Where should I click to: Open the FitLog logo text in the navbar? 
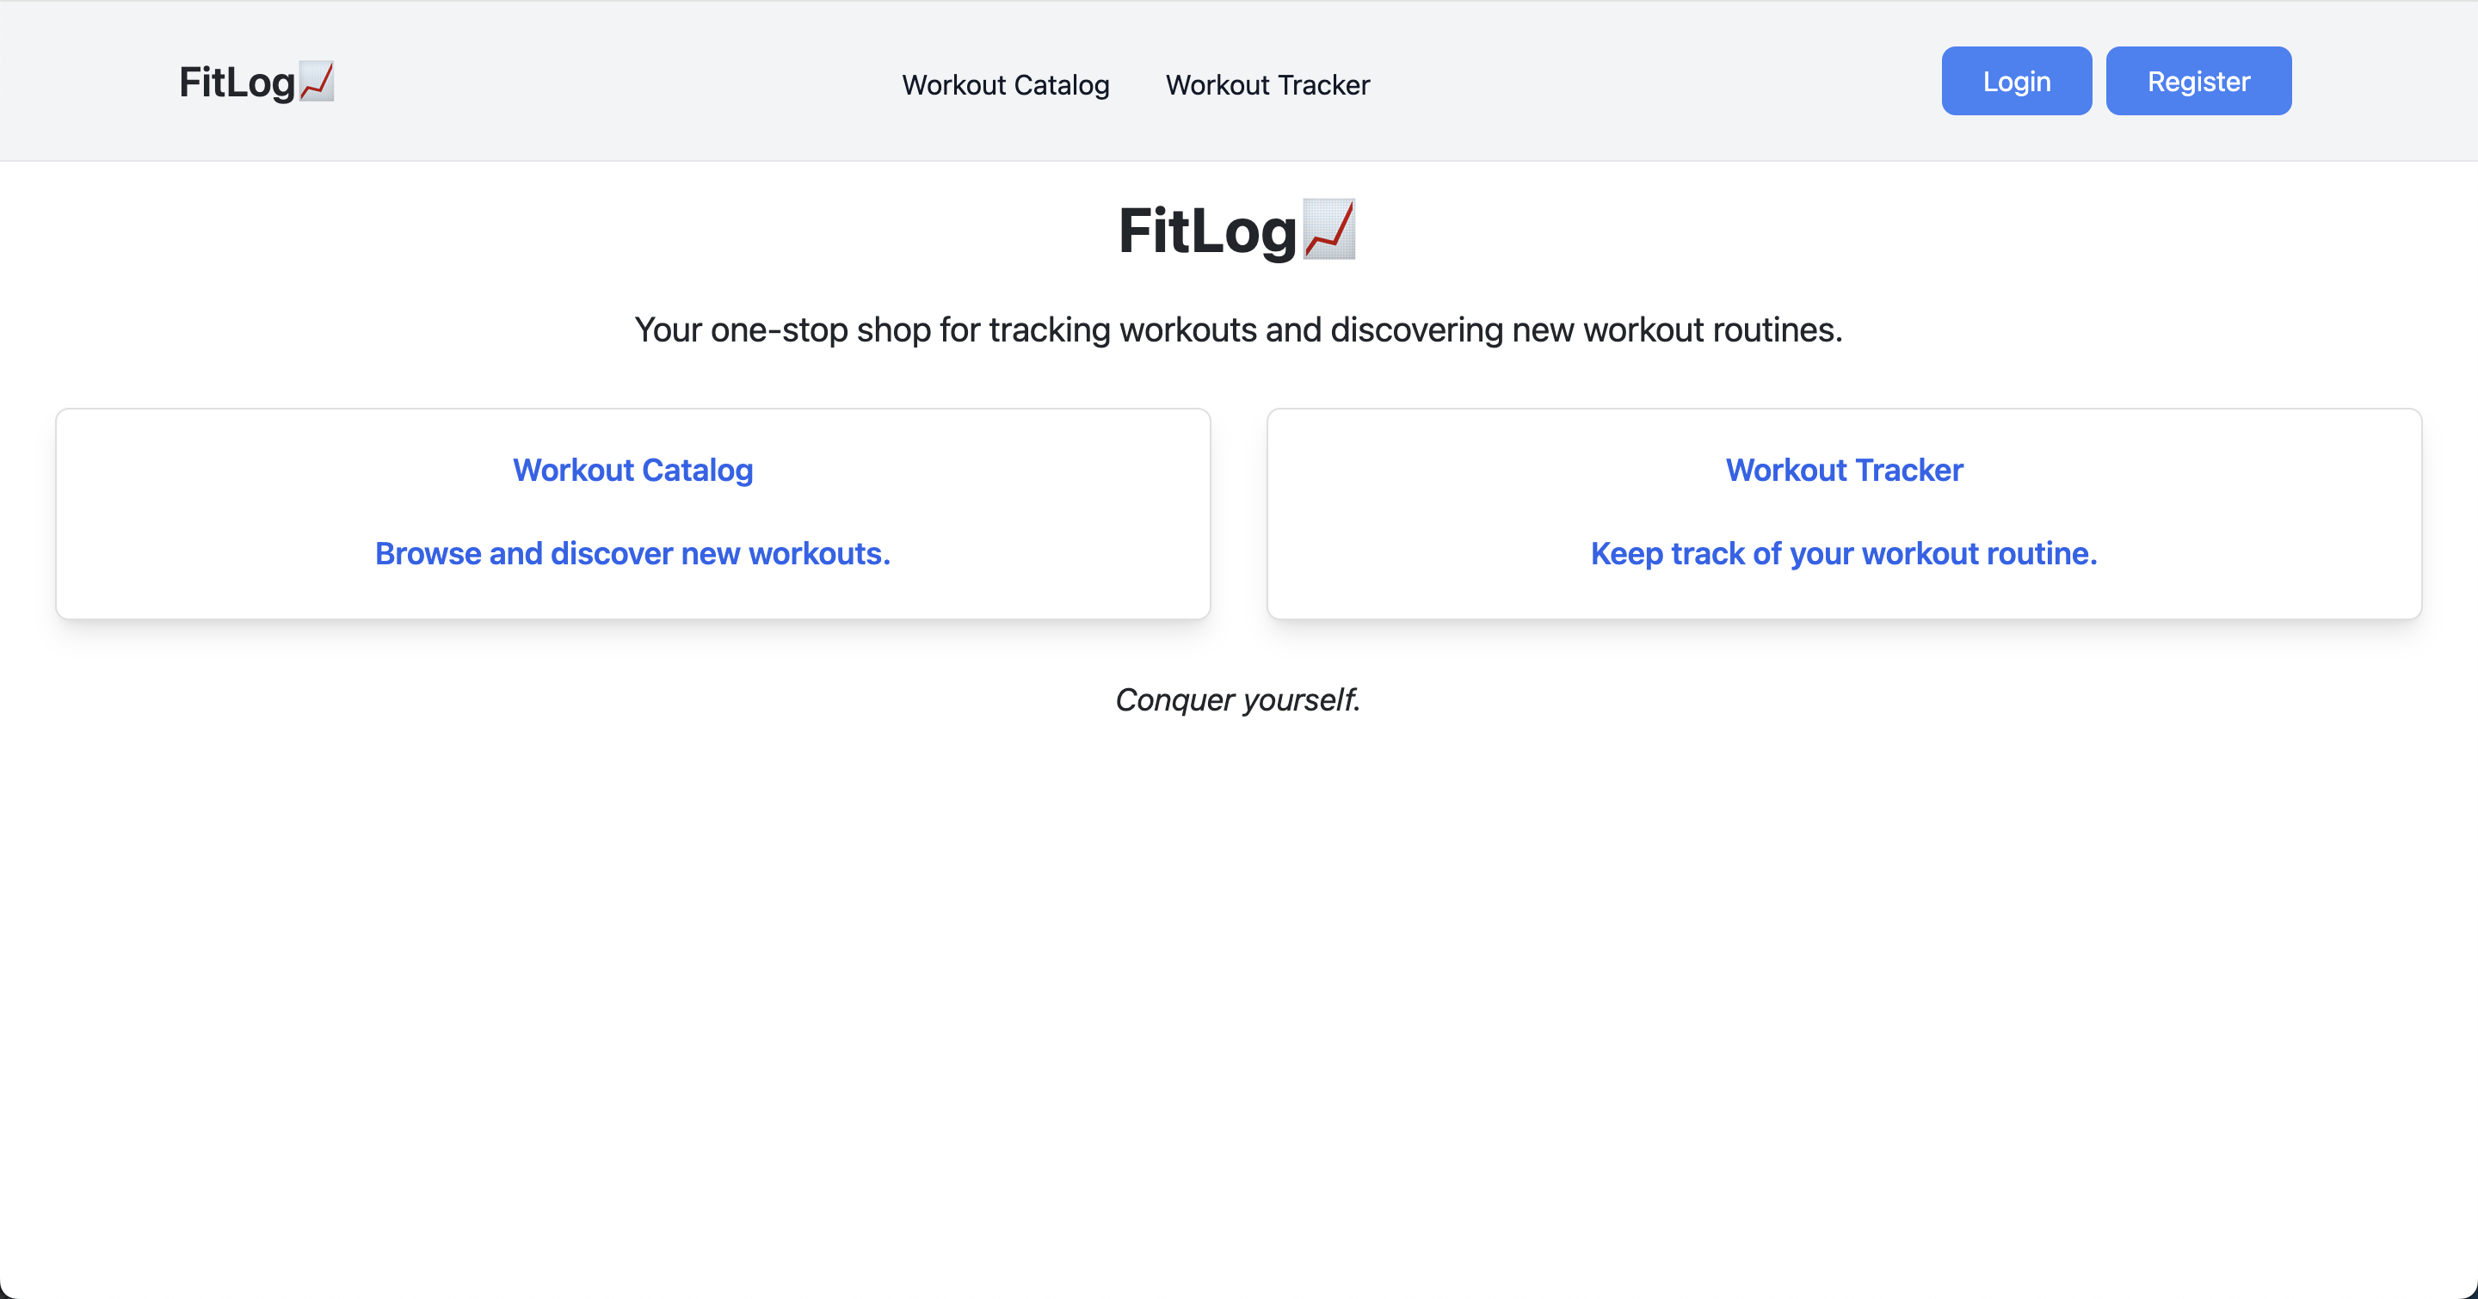pos(237,82)
